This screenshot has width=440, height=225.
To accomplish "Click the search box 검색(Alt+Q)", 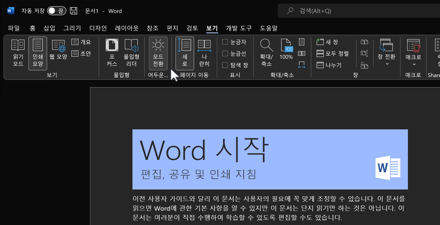I will point(359,11).
